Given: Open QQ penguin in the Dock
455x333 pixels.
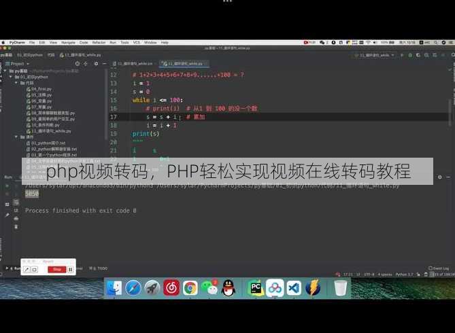Looking at the screenshot, I should [229, 288].
